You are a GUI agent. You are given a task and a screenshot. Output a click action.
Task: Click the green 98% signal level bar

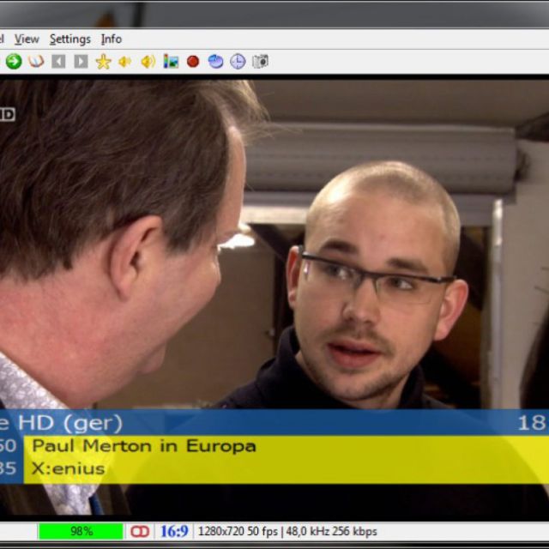[81, 532]
